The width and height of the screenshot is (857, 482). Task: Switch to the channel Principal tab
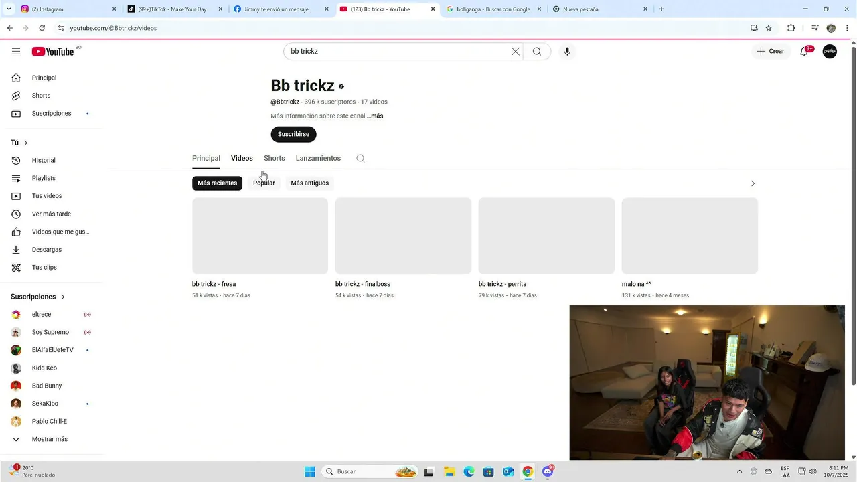206,159
